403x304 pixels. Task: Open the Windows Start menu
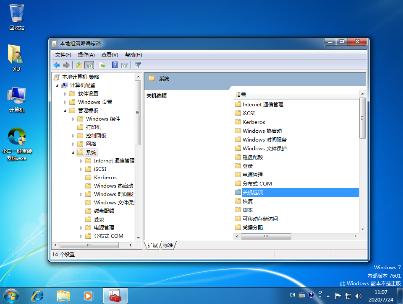[x=11, y=296]
